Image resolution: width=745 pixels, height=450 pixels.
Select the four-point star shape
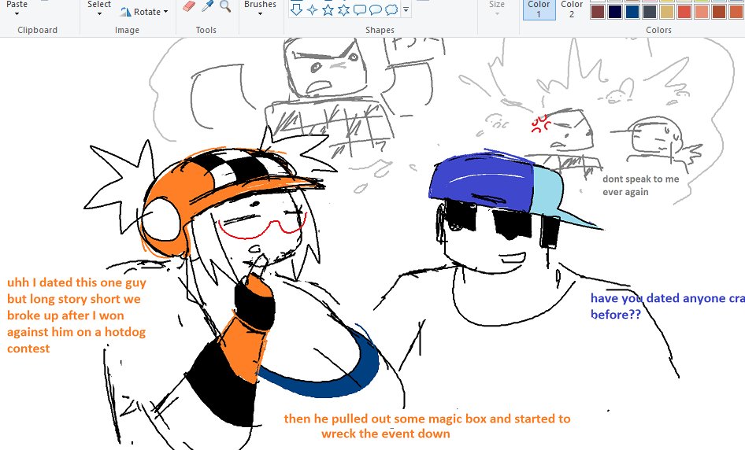[x=312, y=9]
